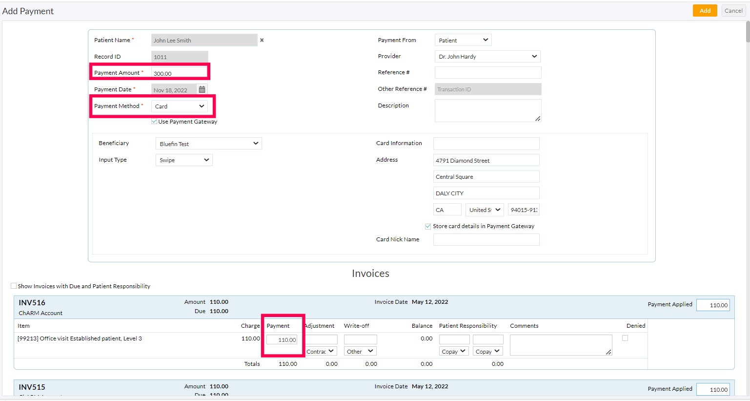The height and width of the screenshot is (401, 750).
Task: Enable Show Invoices with Due and Patient Responsibility
Action: (14, 286)
